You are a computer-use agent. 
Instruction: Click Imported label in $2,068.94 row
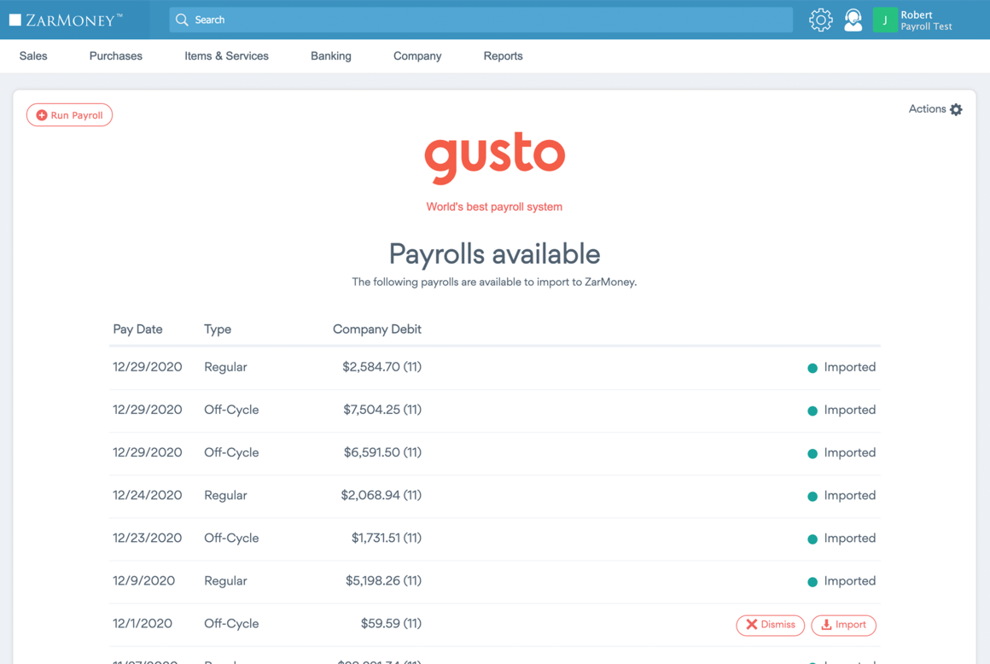(850, 496)
